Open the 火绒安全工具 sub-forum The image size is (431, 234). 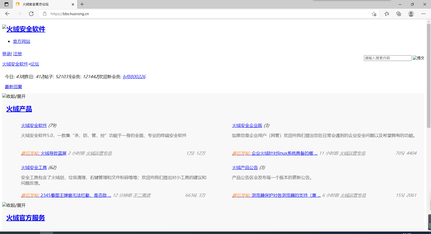[x=34, y=167]
